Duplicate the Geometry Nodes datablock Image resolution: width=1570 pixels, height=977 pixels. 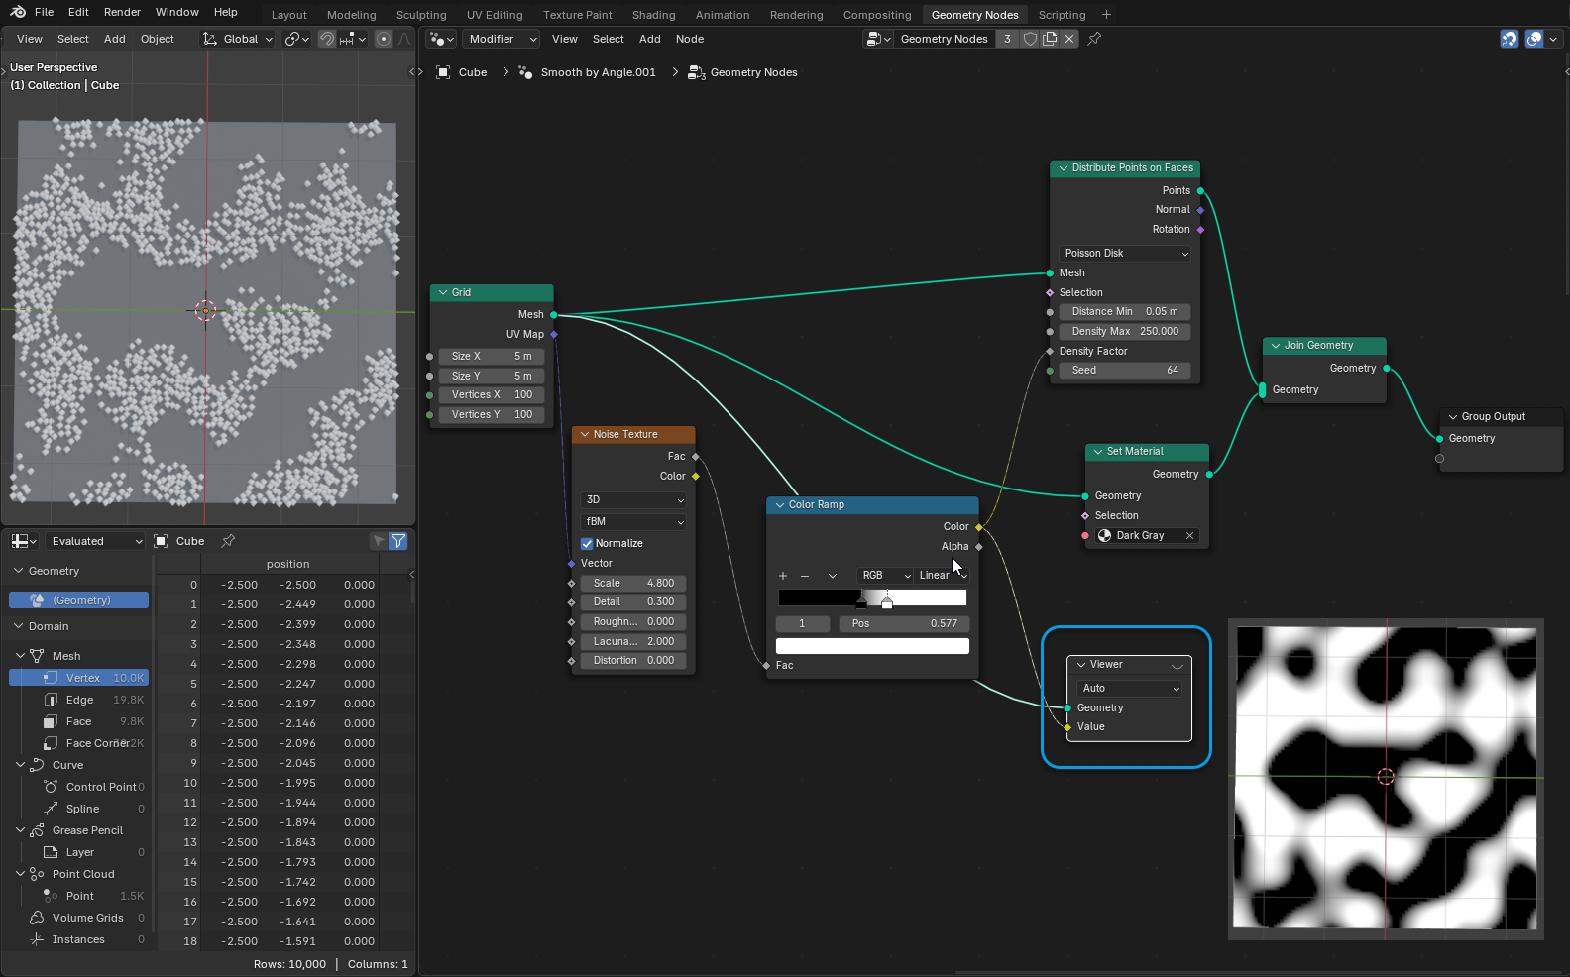(x=1050, y=39)
